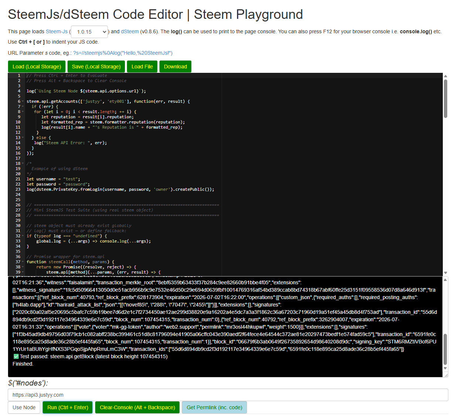
Task: Click Save (Local Storage) button
Action: click(96, 67)
